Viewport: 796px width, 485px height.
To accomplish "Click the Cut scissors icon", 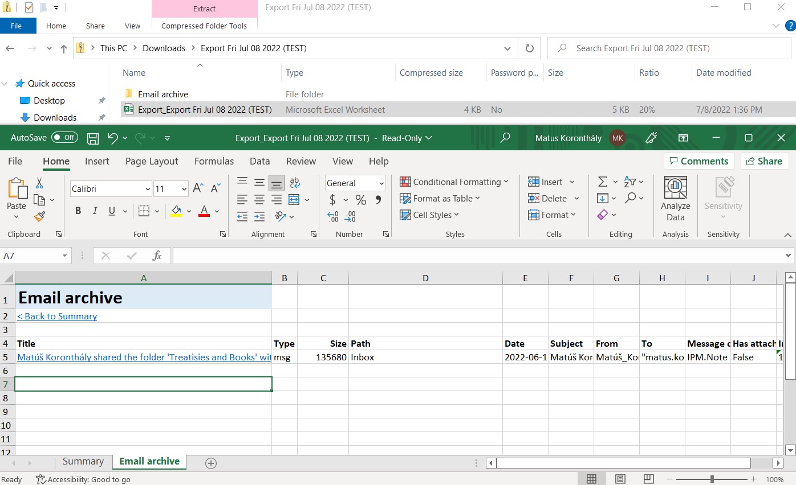I will 39,183.
